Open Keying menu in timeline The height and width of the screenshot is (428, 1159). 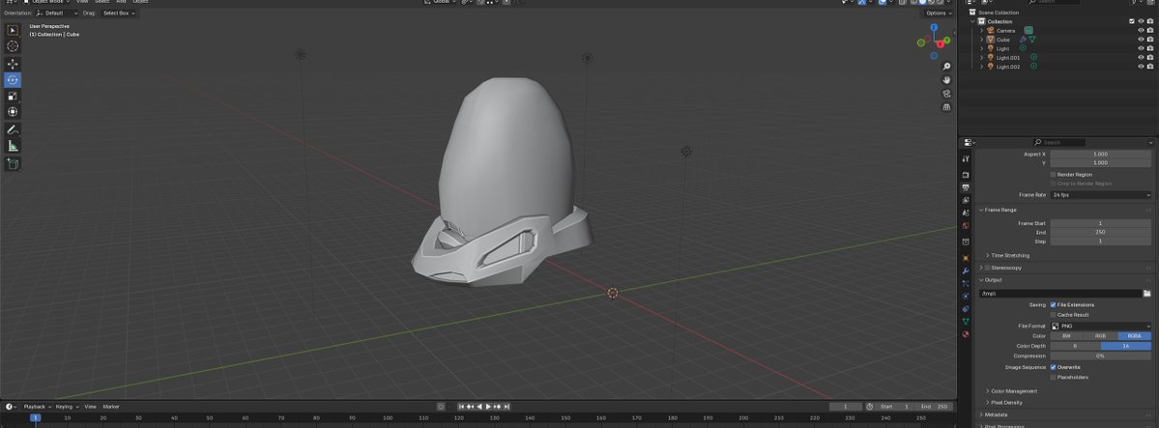coord(67,407)
